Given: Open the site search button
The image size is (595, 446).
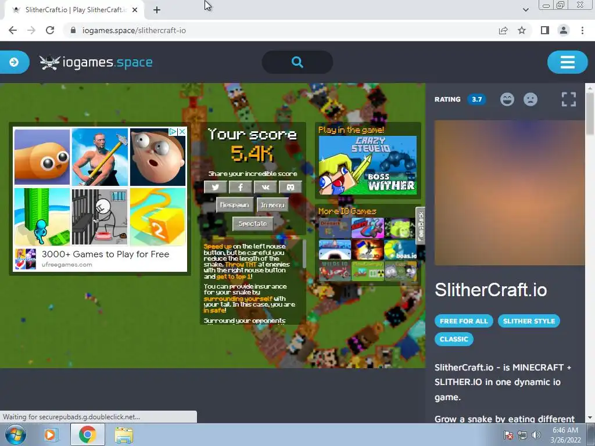Looking at the screenshot, I should 297,62.
